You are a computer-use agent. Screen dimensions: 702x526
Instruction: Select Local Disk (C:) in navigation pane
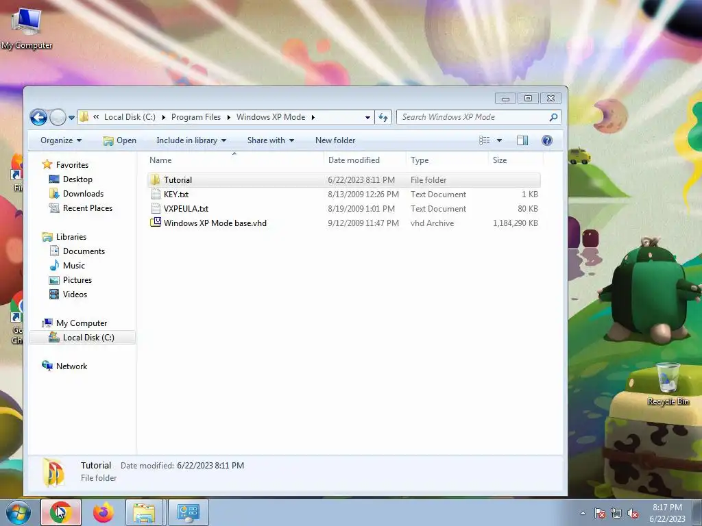click(x=82, y=337)
